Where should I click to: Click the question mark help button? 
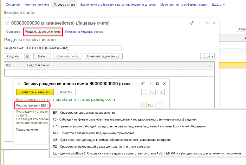click(x=161, y=92)
